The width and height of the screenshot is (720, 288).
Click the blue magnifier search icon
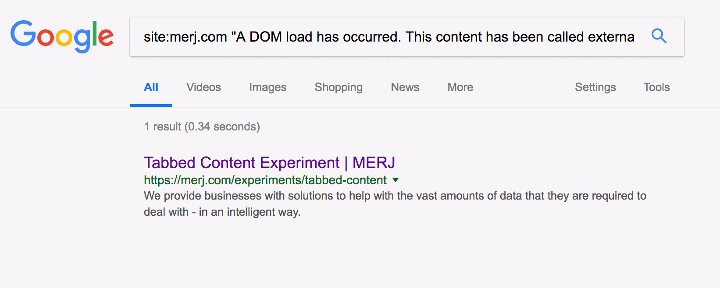tap(659, 36)
